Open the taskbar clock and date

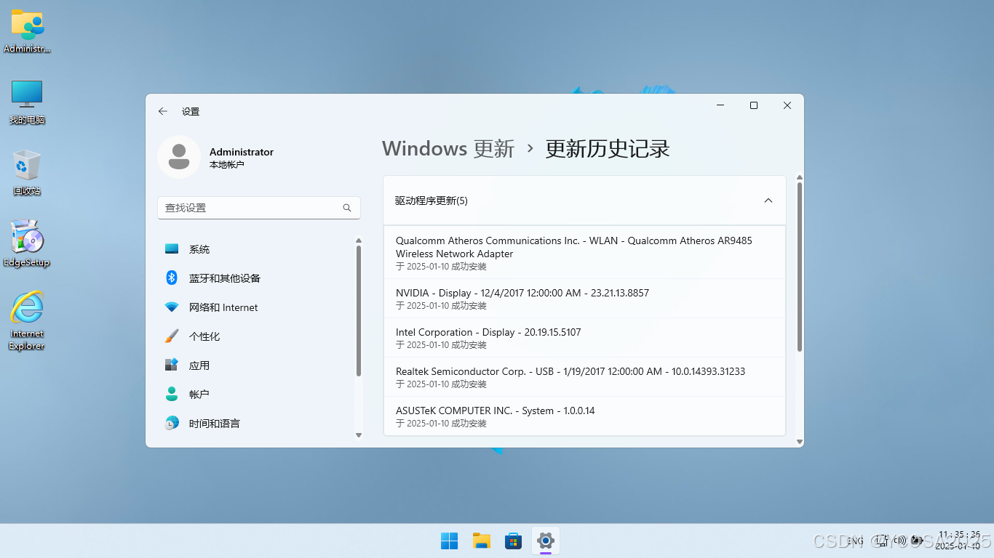[x=959, y=540]
